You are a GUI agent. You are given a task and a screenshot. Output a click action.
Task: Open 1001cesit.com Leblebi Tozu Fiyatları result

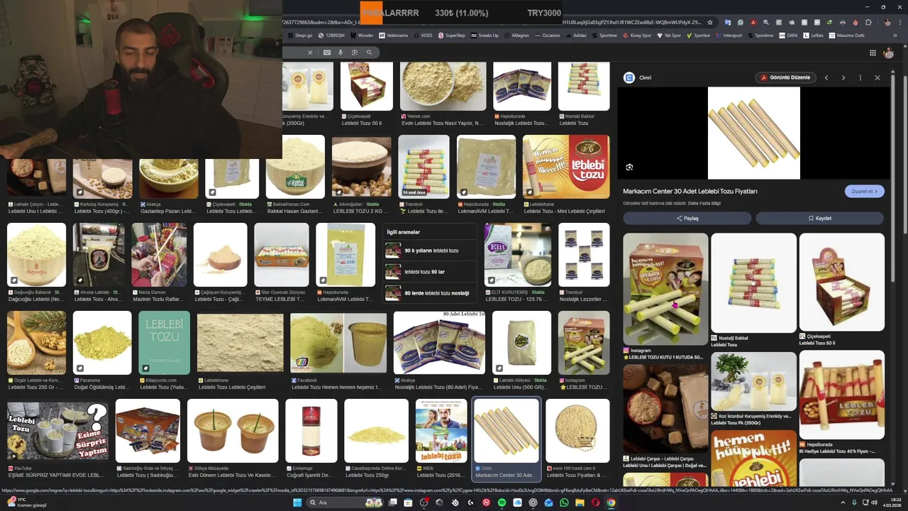tap(577, 431)
